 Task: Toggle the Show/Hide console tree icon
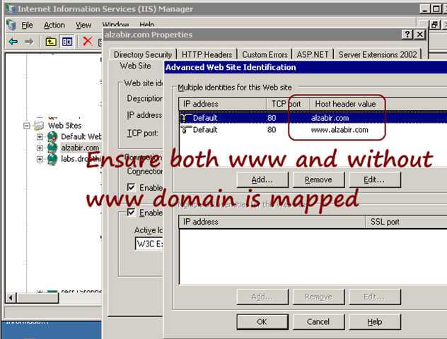pos(67,42)
